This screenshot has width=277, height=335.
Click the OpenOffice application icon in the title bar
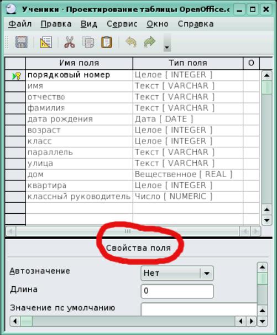click(11, 9)
